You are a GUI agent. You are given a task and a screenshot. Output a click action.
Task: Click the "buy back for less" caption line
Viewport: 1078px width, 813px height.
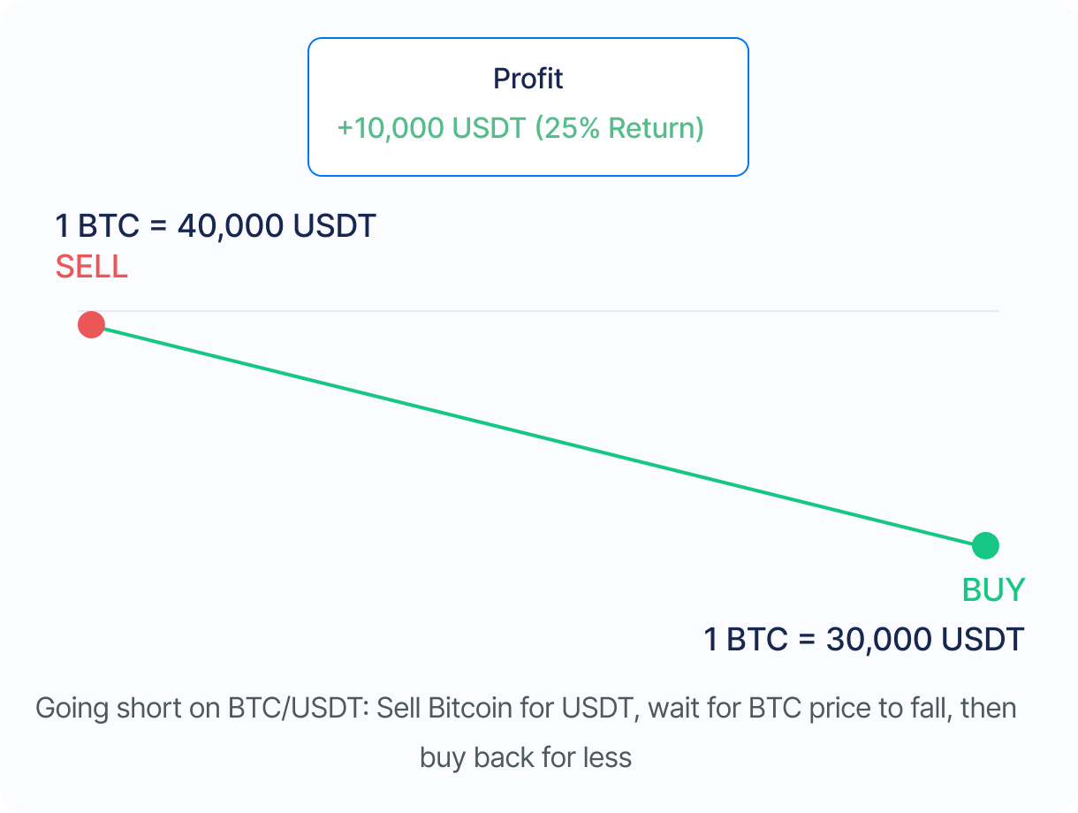click(526, 758)
